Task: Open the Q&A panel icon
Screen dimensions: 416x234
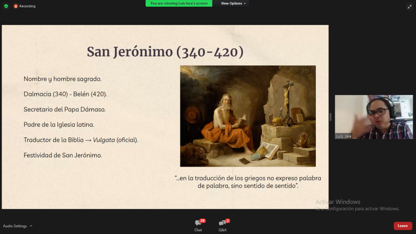Action: (x=222, y=223)
